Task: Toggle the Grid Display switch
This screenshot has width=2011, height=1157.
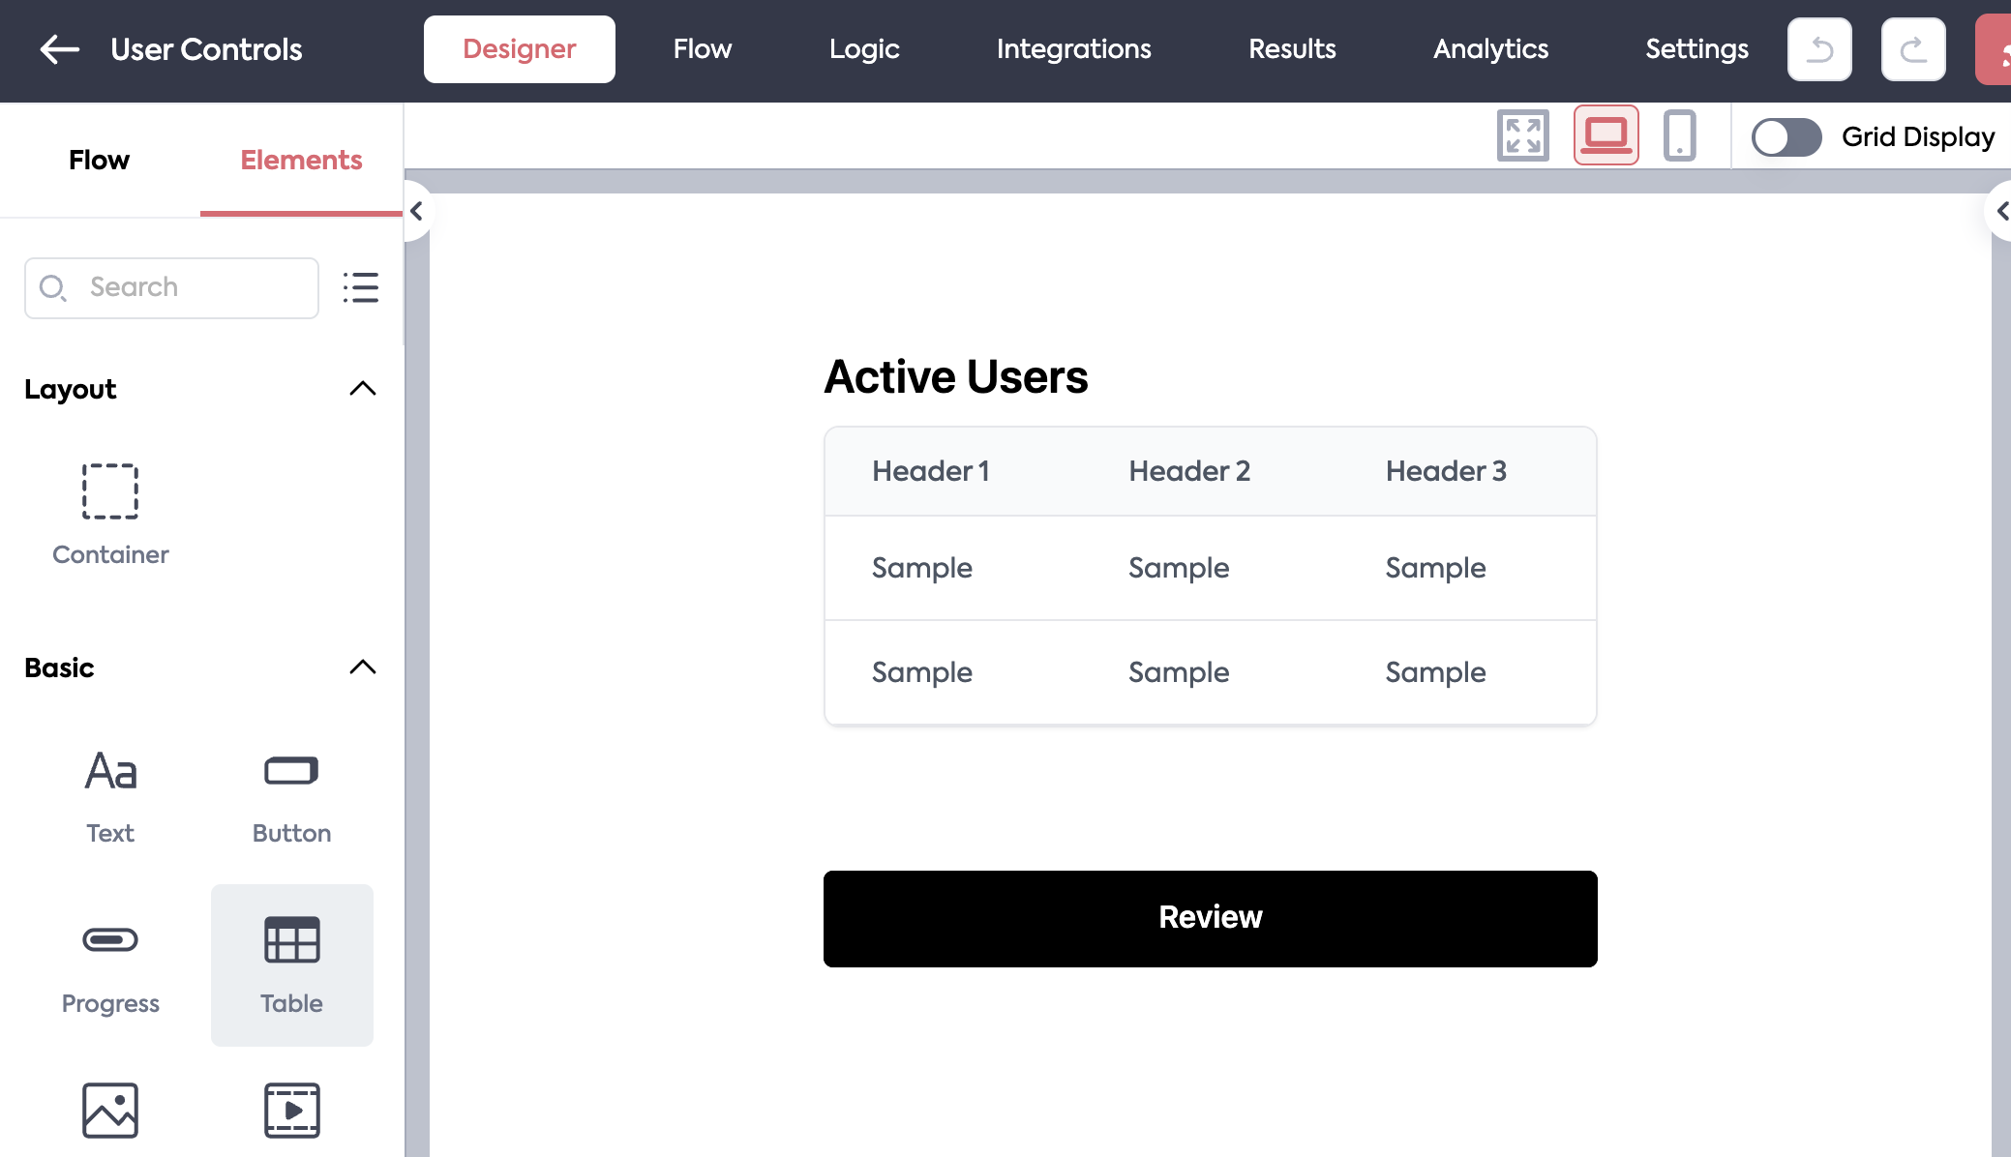Action: [x=1786, y=136]
